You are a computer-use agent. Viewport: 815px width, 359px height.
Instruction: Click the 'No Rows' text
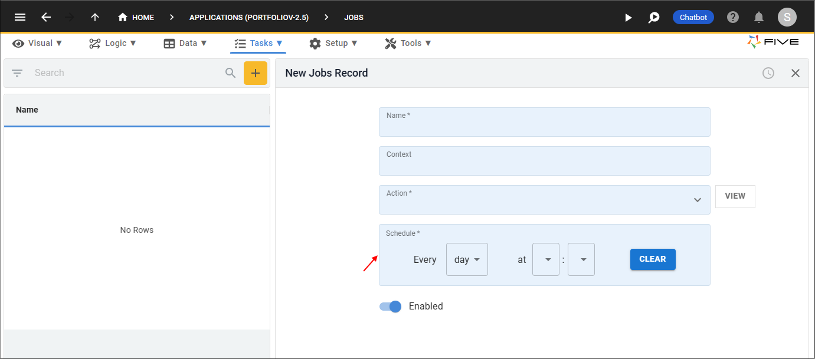click(137, 230)
